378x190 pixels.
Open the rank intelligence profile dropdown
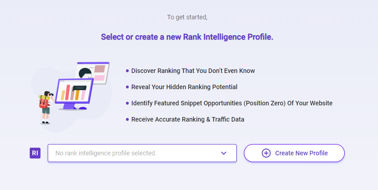pos(142,153)
